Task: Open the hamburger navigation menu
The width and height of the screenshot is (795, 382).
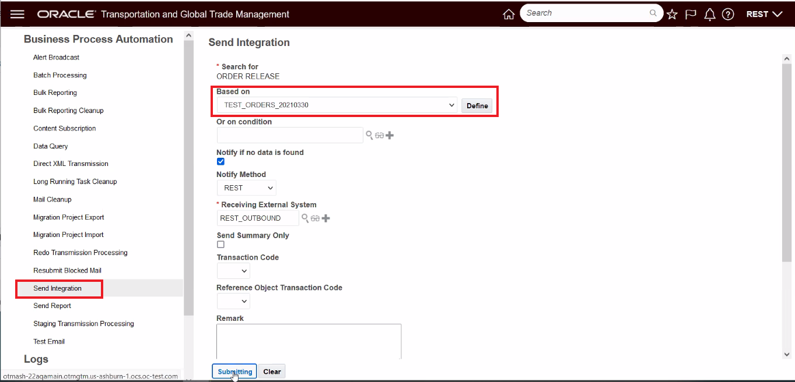Action: 17,14
